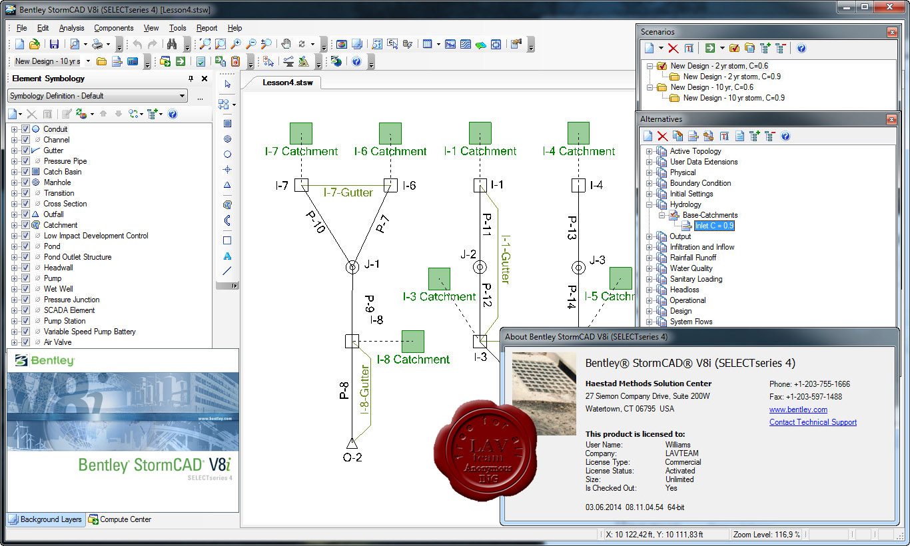Select the Lesson4.stsw document tab
The width and height of the screenshot is (910, 546).
tap(287, 83)
